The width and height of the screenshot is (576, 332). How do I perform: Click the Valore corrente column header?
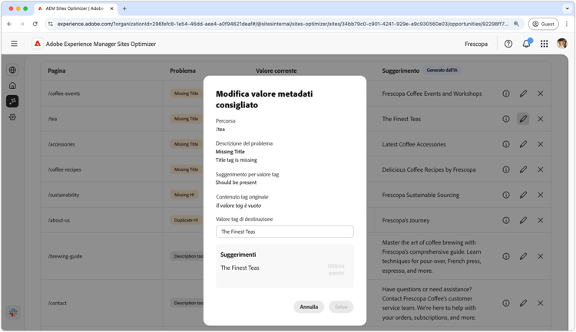coord(276,71)
